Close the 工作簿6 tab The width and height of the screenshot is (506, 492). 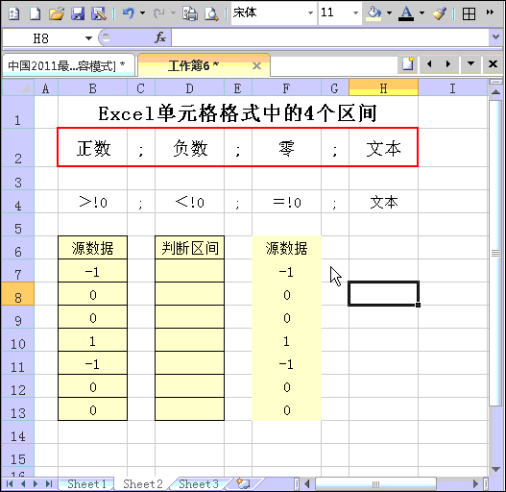(x=257, y=66)
